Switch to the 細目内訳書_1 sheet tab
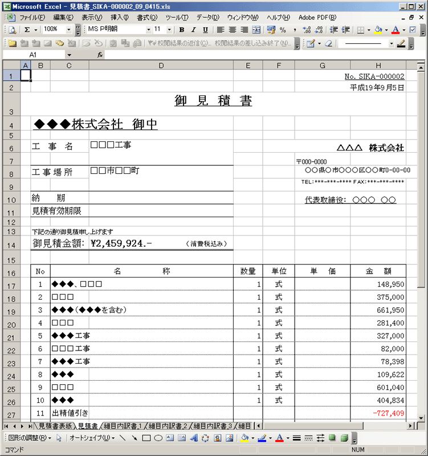Image resolution: width=428 pixels, height=456 pixels. 123,426
